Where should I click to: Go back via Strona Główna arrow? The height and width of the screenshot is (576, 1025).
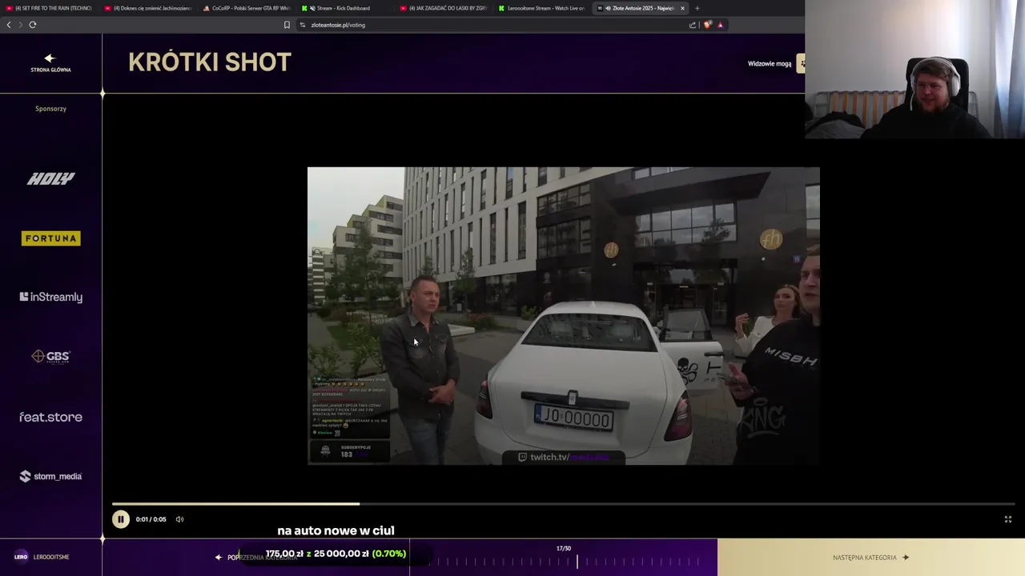click(x=50, y=63)
